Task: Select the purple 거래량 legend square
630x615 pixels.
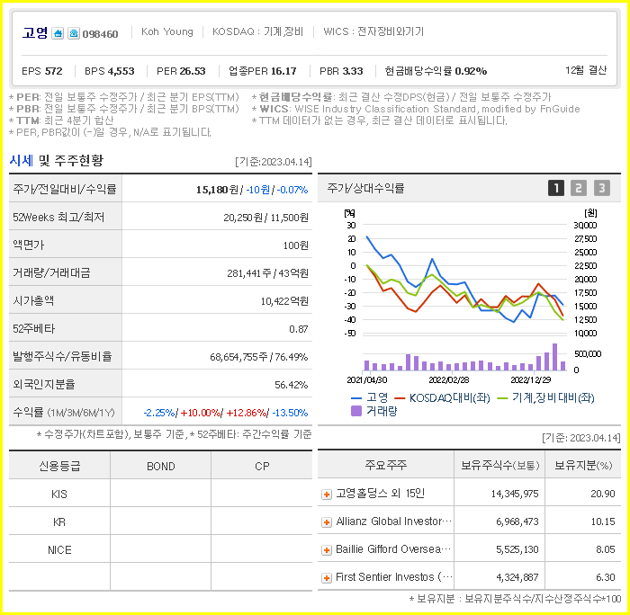Action: pyautogui.click(x=356, y=411)
